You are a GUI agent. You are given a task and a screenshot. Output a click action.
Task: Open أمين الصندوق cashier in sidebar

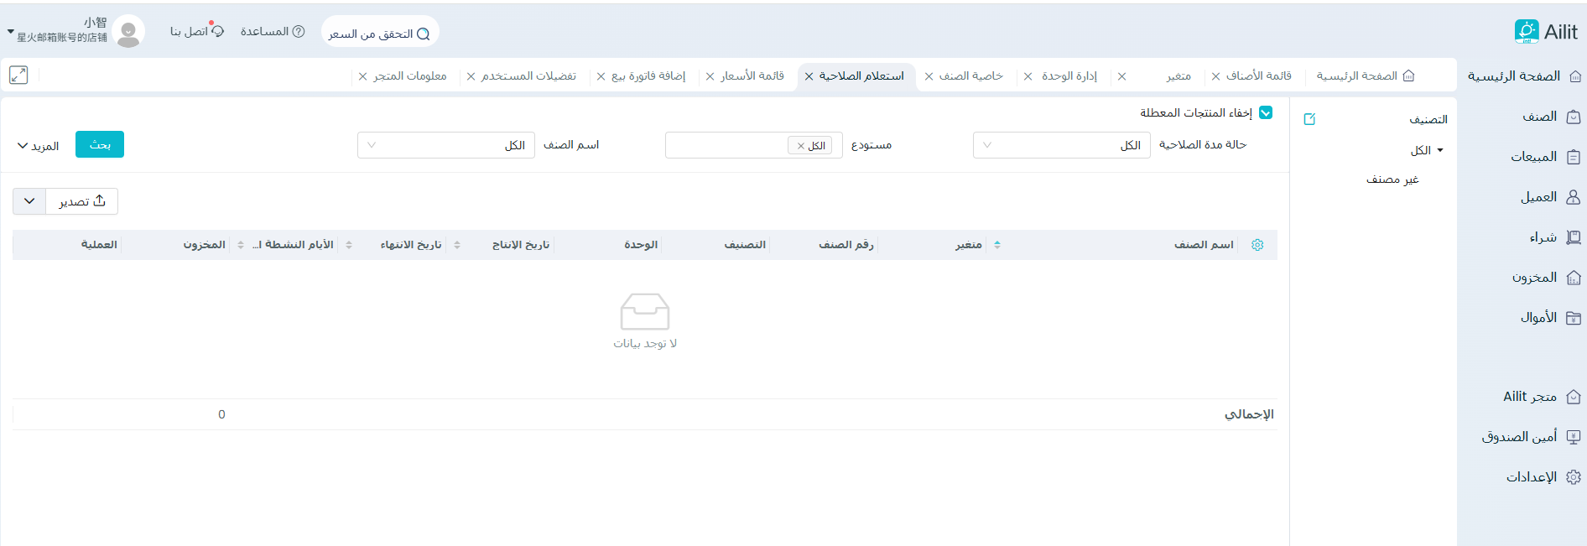pos(1520,437)
